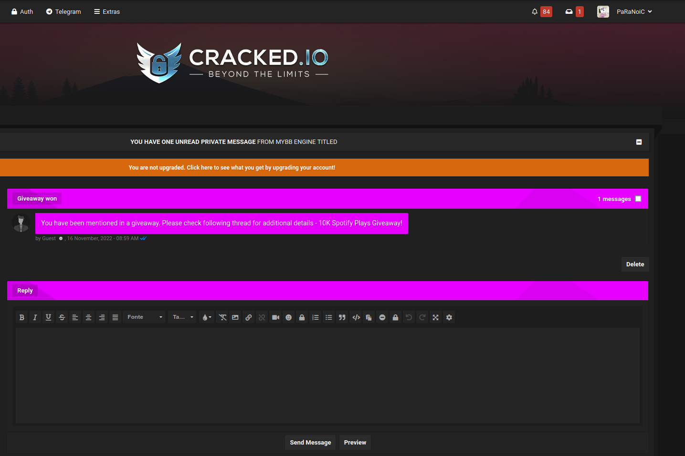Insert a quote block
The image size is (685, 456).
pyautogui.click(x=342, y=317)
